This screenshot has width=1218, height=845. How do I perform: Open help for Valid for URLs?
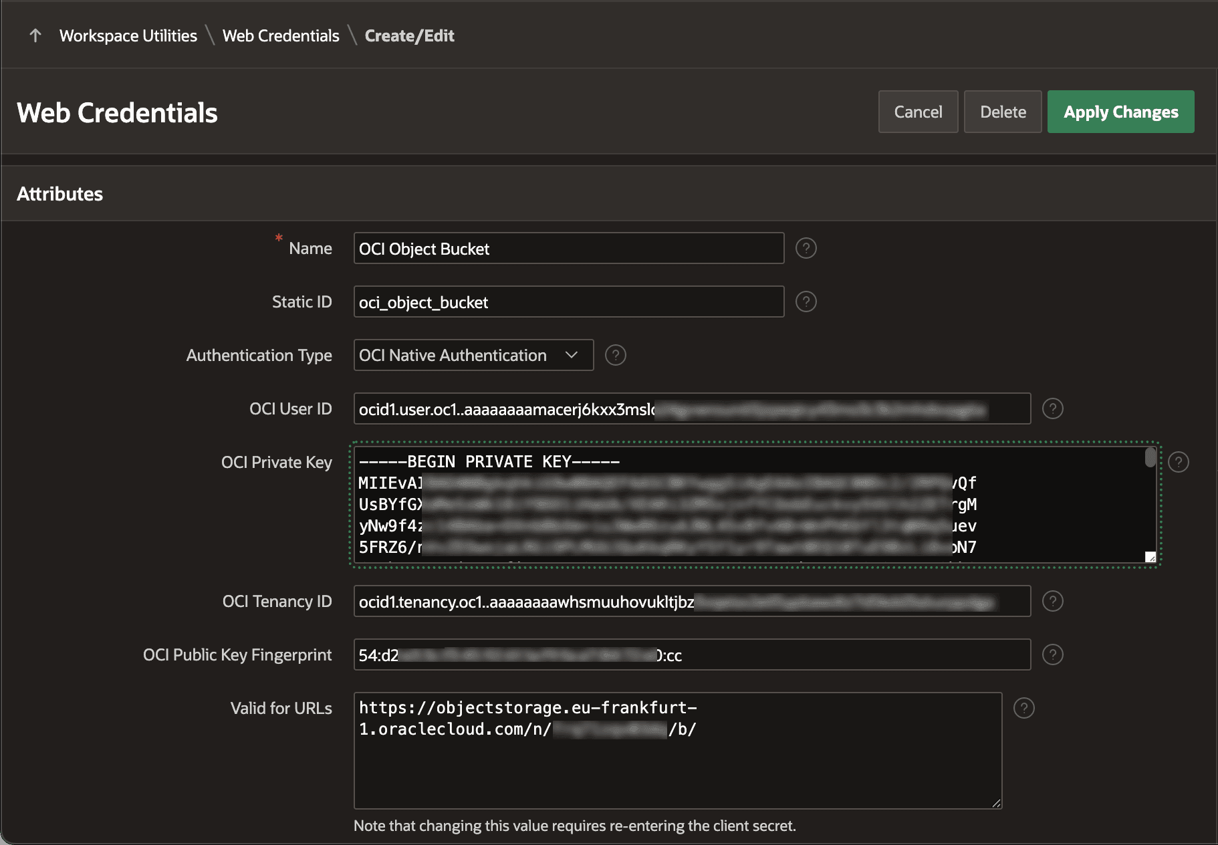(x=1023, y=708)
